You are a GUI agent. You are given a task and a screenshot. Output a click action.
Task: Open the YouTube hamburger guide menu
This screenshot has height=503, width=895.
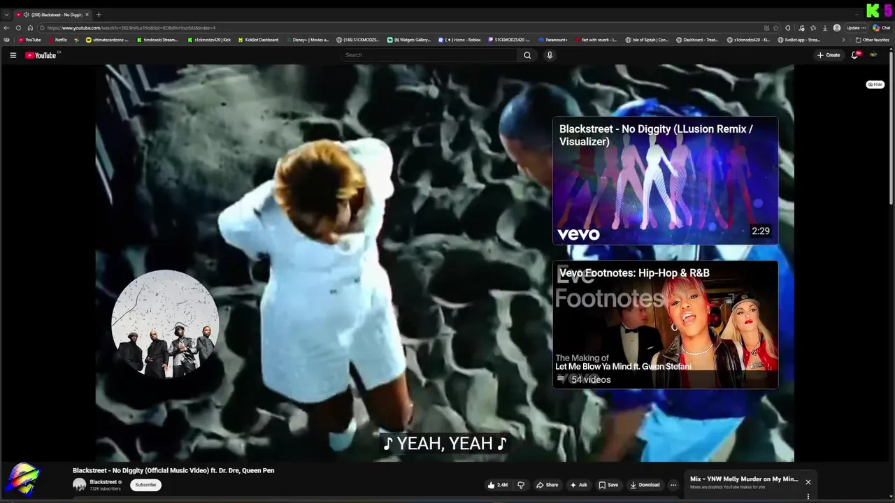[13, 55]
